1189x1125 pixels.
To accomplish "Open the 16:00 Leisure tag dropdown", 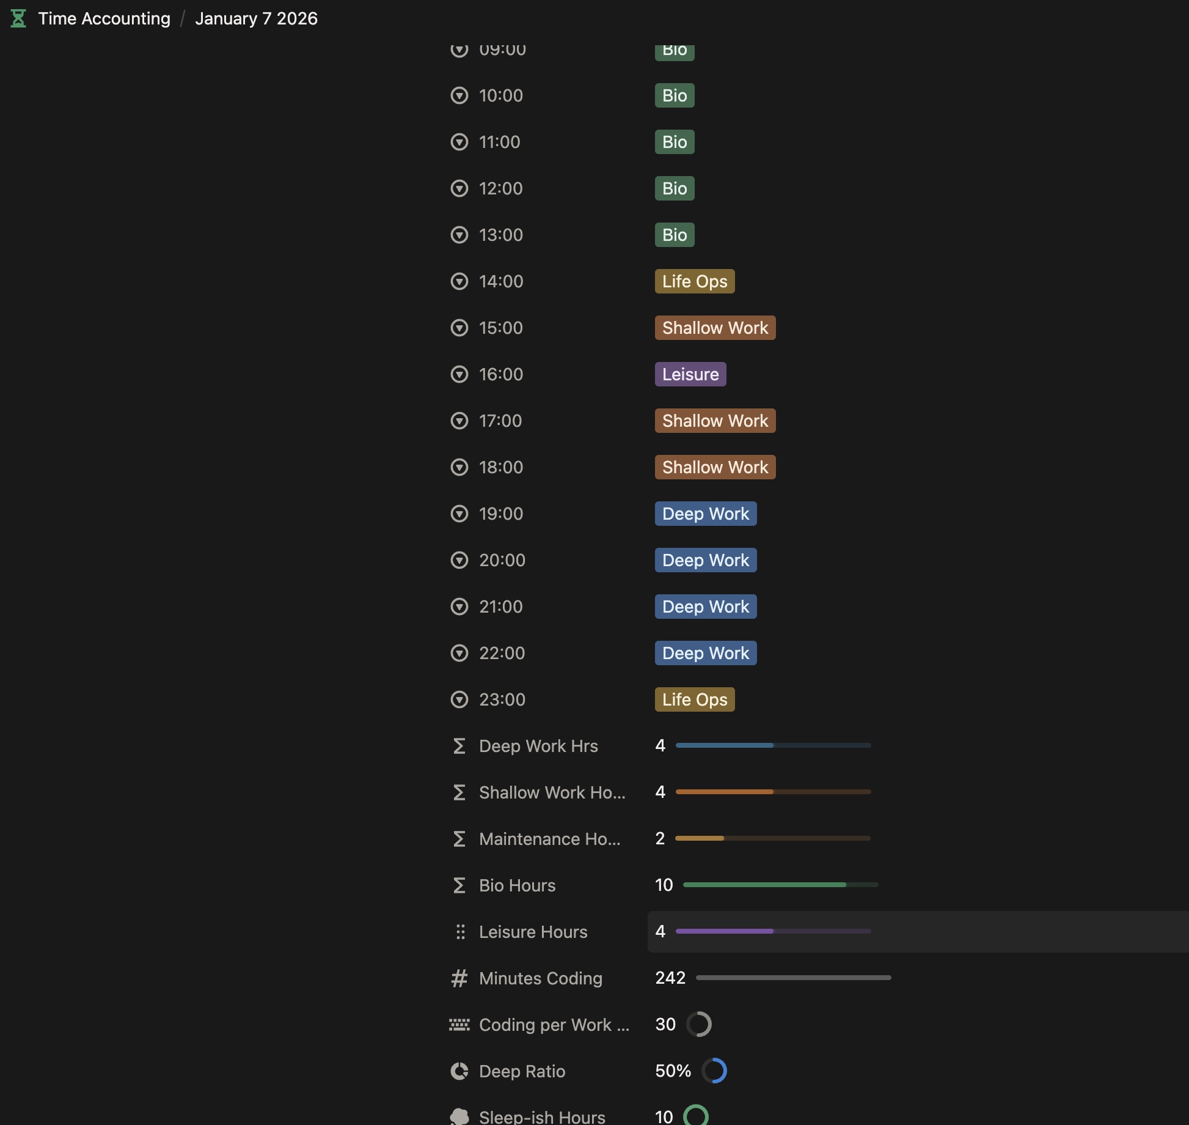I will click(690, 374).
